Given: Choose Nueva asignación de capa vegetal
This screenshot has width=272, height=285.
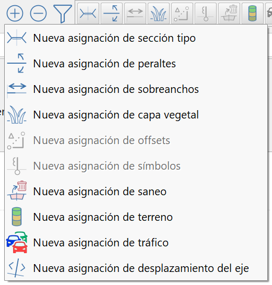Looking at the screenshot, I should (x=136, y=115).
